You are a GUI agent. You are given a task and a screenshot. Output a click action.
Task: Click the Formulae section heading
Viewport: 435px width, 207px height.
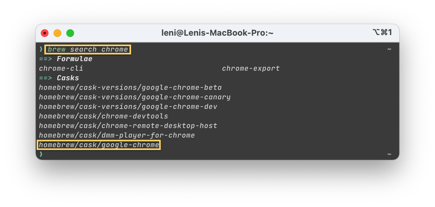point(75,59)
